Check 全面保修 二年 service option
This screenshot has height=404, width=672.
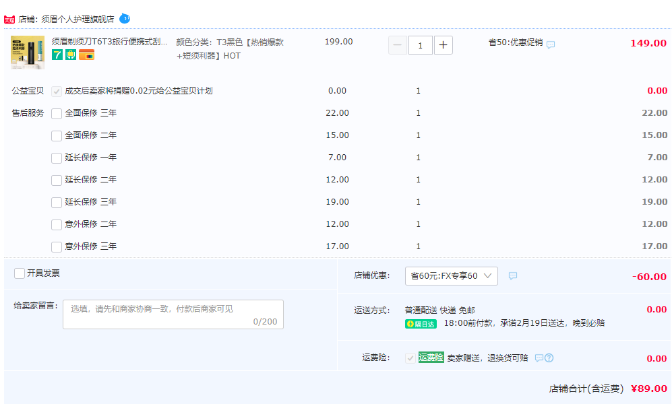coord(57,135)
